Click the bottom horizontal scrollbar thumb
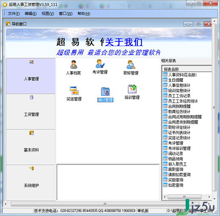 click(105, 204)
